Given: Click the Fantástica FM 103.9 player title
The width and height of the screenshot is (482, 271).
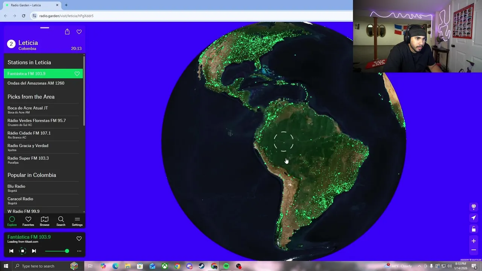Looking at the screenshot, I should coord(29,237).
